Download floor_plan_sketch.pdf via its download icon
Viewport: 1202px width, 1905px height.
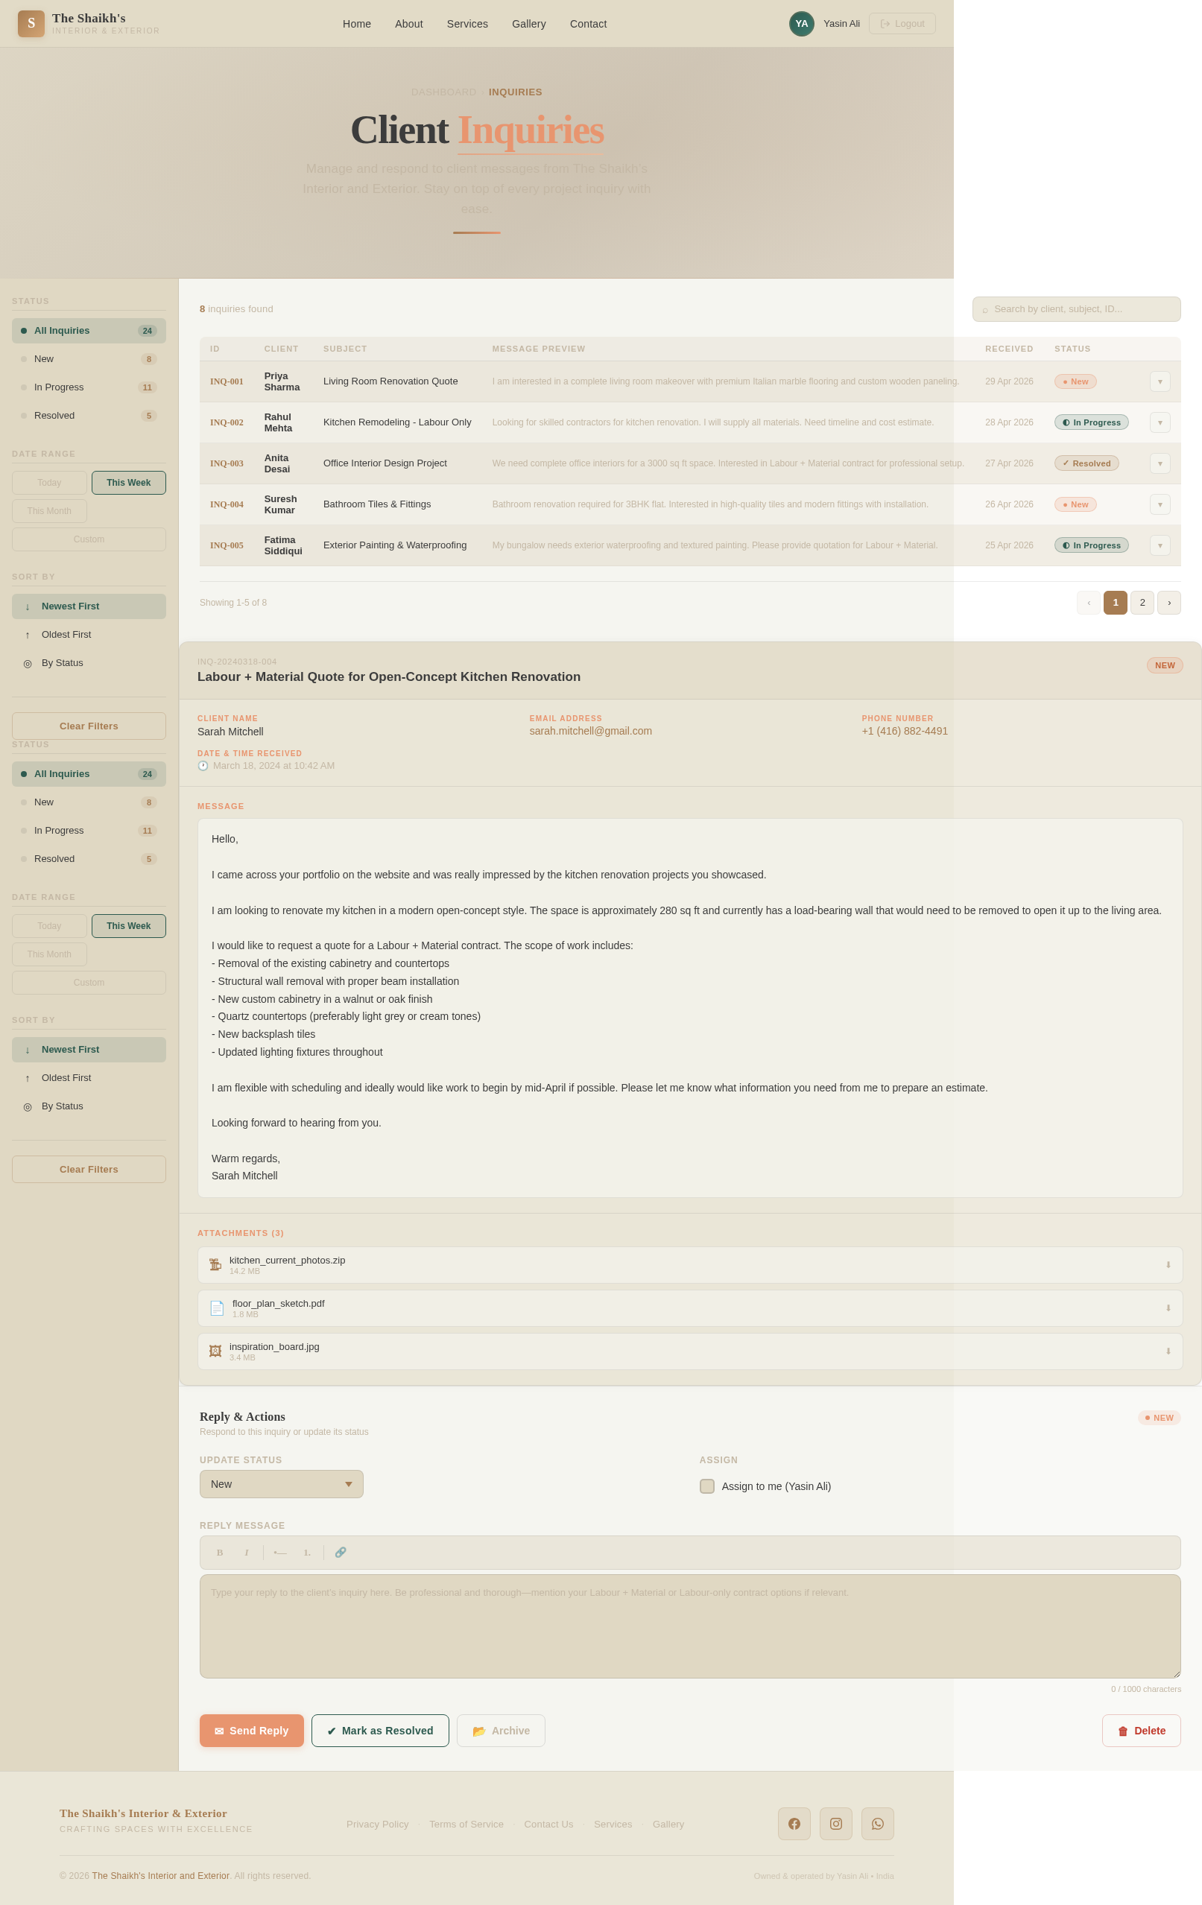[x=1168, y=1308]
